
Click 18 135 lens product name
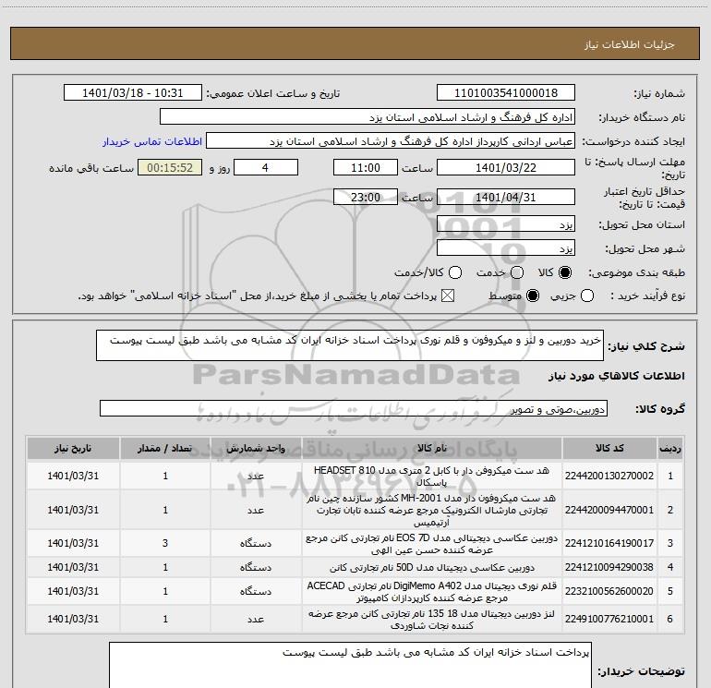432,619
